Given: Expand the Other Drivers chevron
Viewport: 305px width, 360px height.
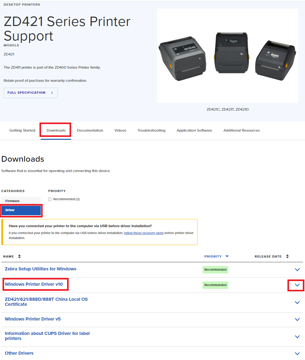Looking at the screenshot, I should 297,354.
